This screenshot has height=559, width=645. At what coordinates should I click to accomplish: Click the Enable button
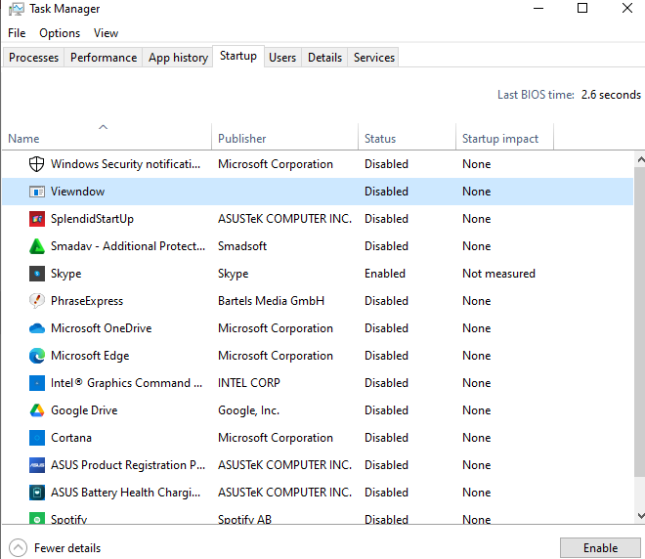600,548
